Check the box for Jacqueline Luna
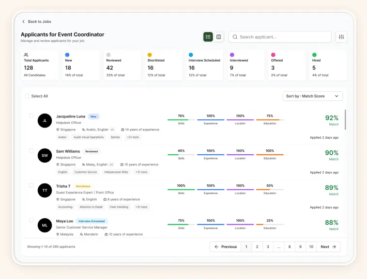Viewport: 367px width, 279px height. (31, 115)
